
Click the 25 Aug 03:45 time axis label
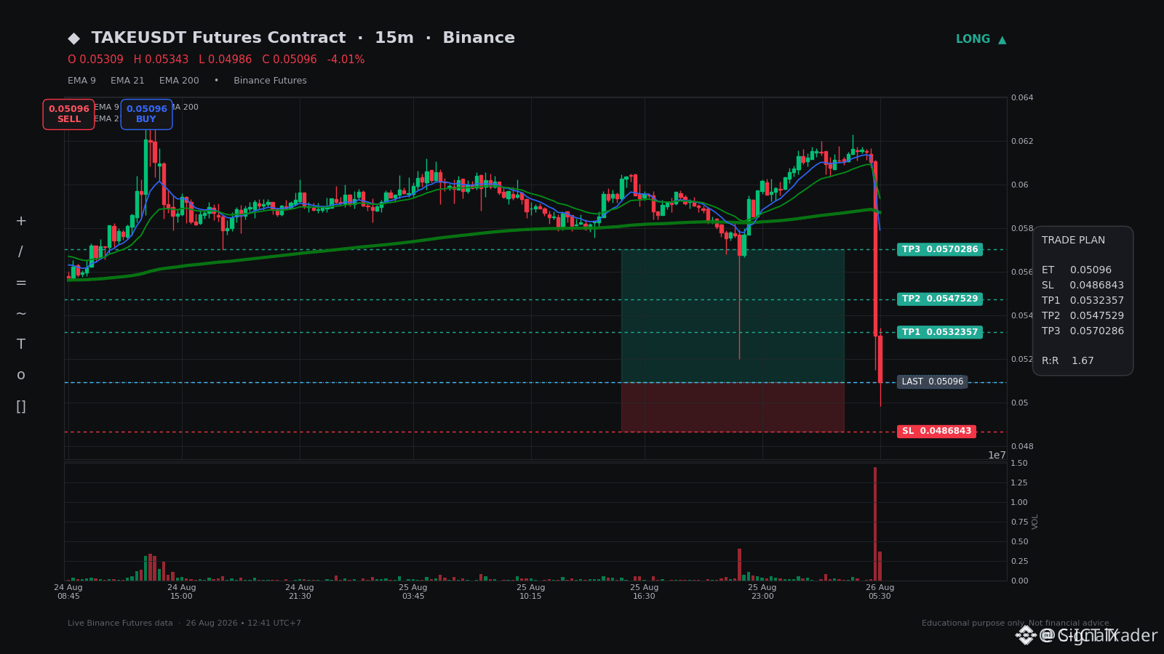[413, 592]
